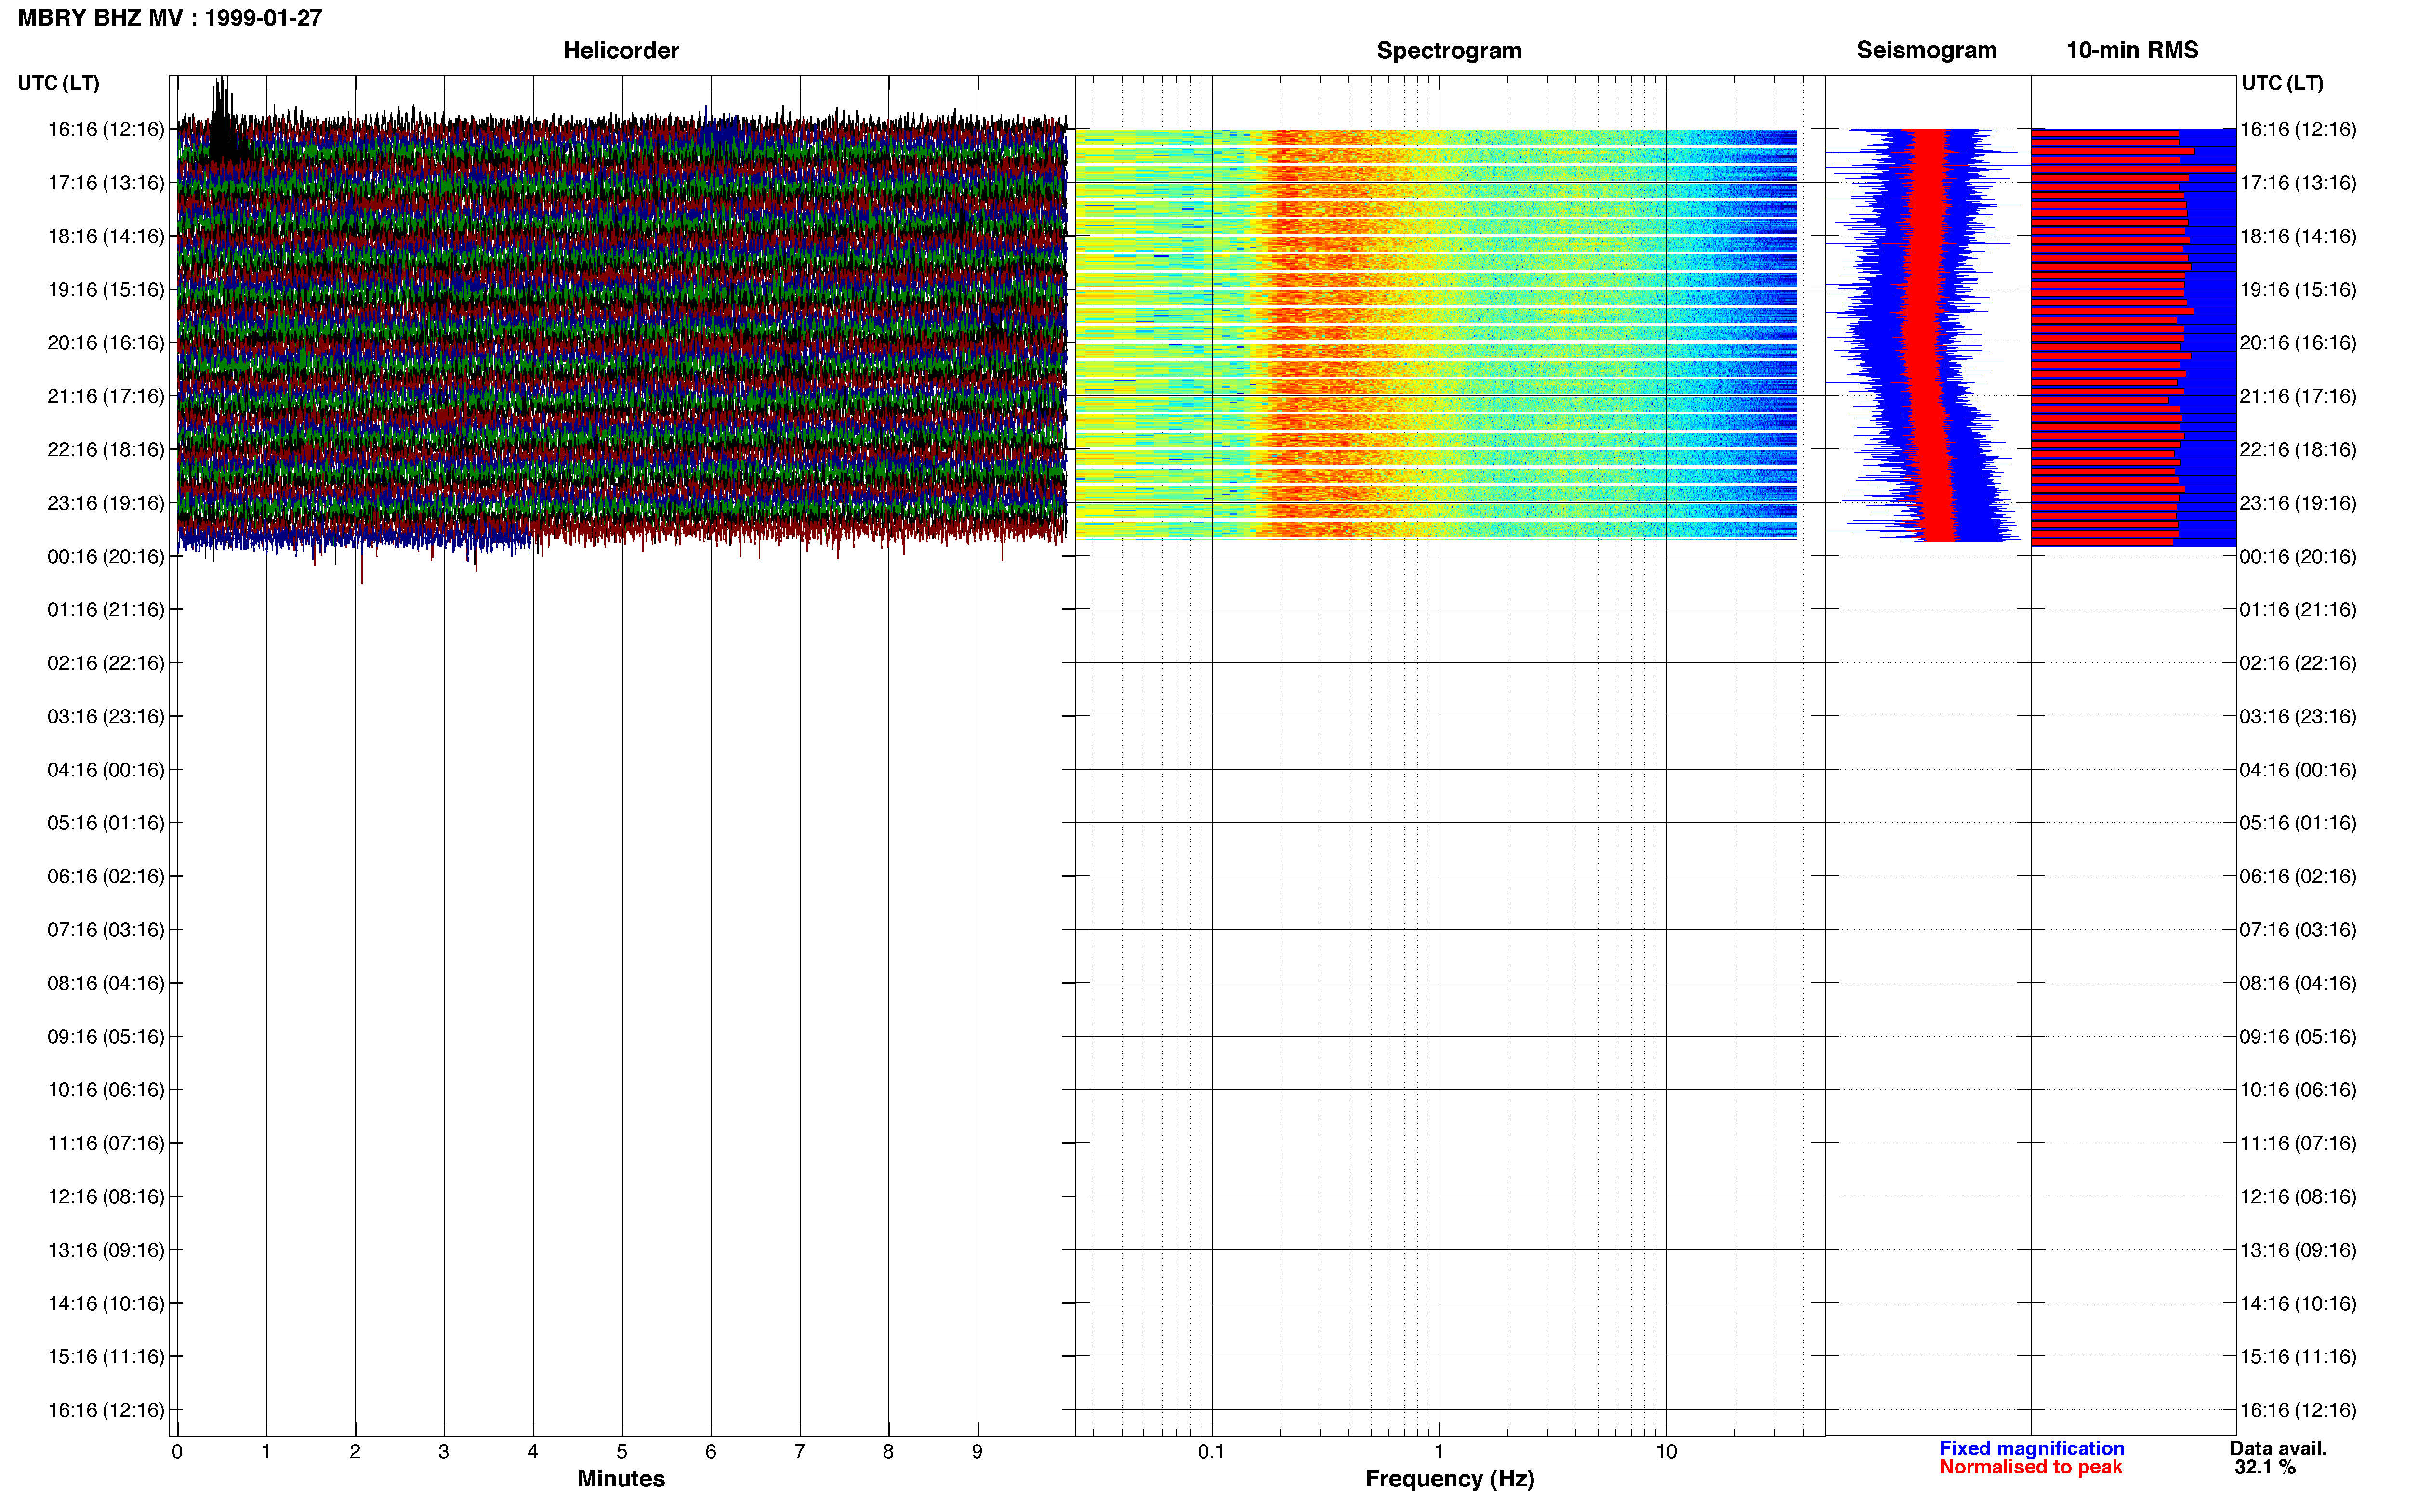Click the '0' tick on Minutes axis
Screen dimensions: 2418x1512
[177, 1451]
